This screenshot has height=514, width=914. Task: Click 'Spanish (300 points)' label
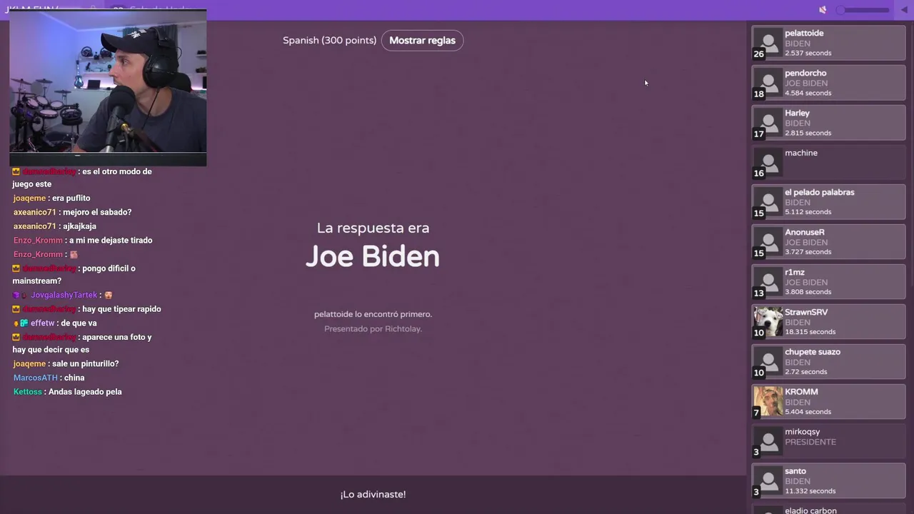click(x=329, y=41)
